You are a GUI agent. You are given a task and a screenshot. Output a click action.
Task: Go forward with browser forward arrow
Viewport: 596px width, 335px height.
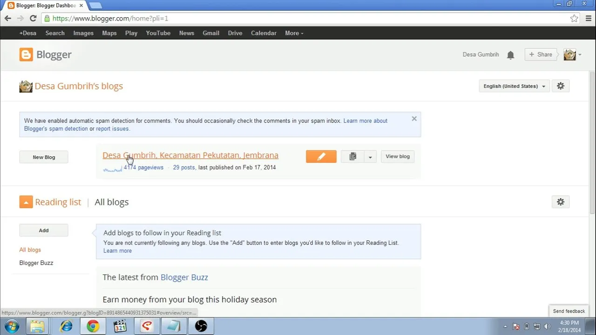20,19
